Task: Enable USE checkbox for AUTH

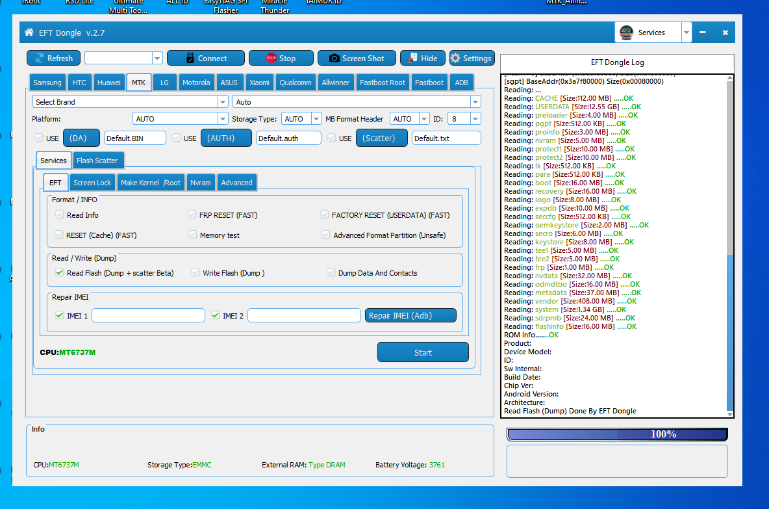Action: pyautogui.click(x=176, y=138)
